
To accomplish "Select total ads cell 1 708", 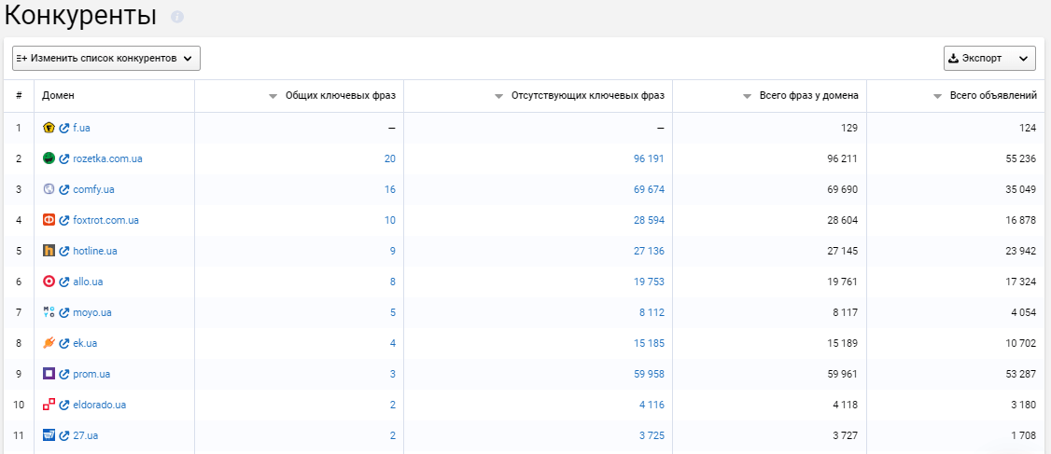I will 1024,436.
